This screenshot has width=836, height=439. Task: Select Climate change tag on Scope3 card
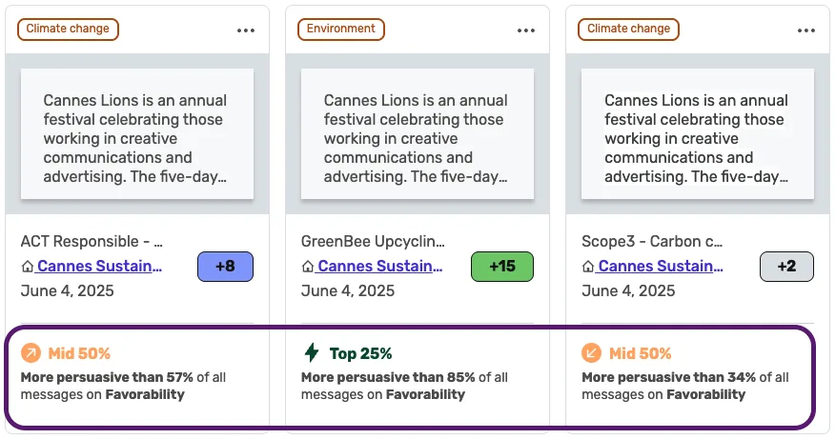click(x=628, y=29)
